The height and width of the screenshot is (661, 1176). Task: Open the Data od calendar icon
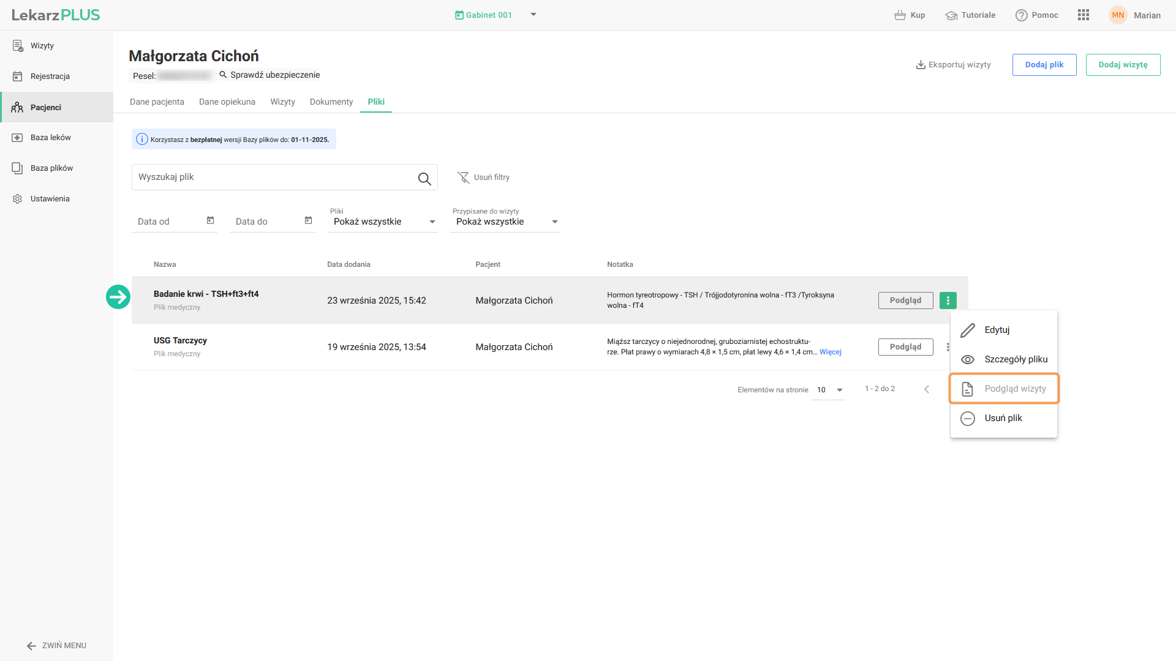[210, 220]
